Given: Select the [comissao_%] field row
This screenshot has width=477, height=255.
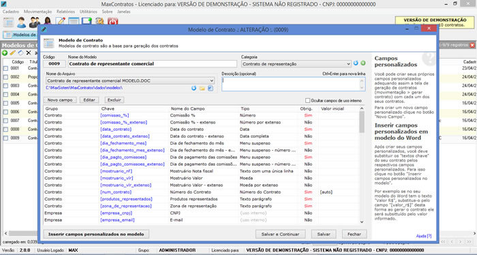Looking at the screenshot, I should click(x=201, y=115).
